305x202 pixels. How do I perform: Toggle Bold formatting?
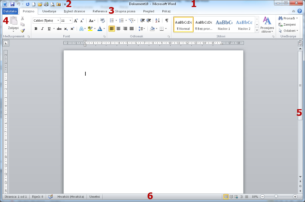36,29
